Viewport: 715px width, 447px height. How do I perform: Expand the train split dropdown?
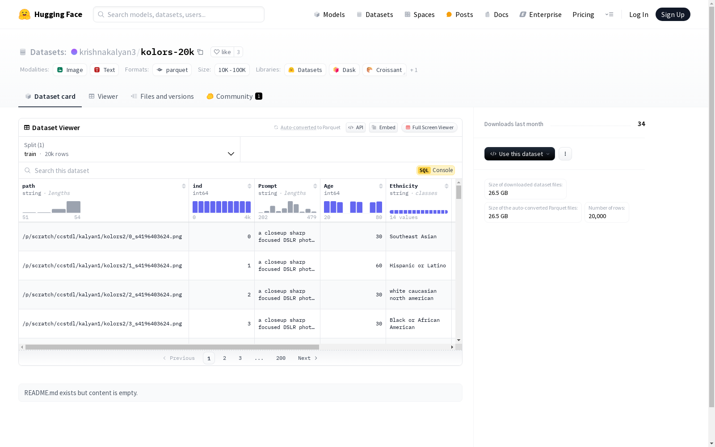(x=130, y=149)
